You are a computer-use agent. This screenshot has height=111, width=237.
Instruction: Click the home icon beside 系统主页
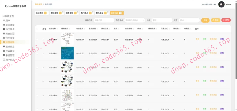point(4,16)
